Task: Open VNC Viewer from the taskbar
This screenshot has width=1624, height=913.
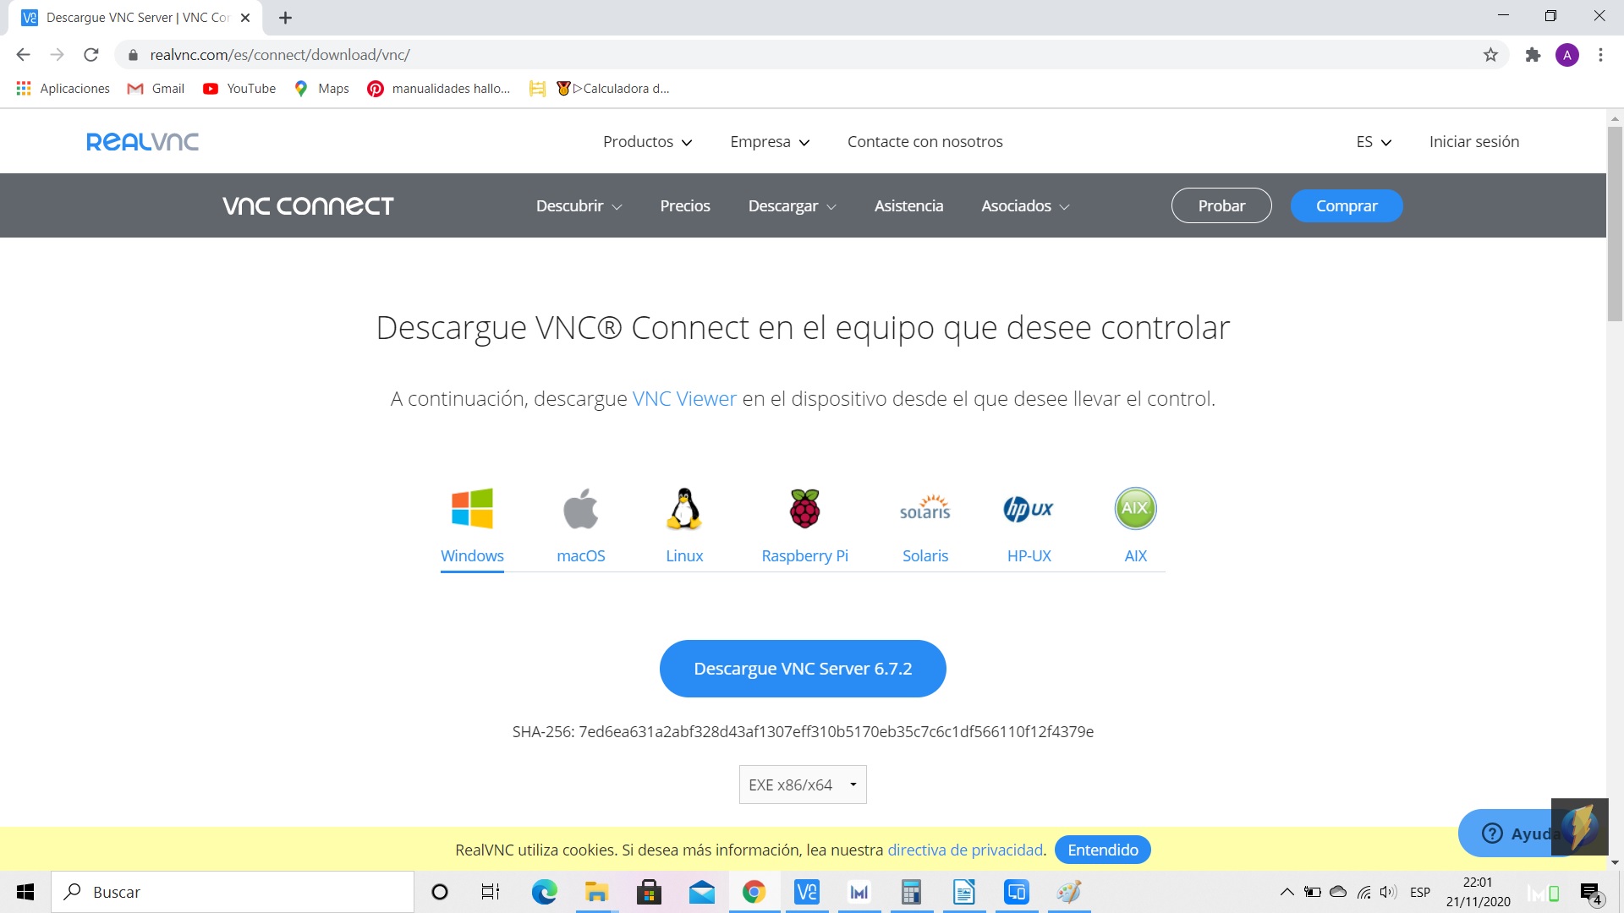Action: coord(807,892)
